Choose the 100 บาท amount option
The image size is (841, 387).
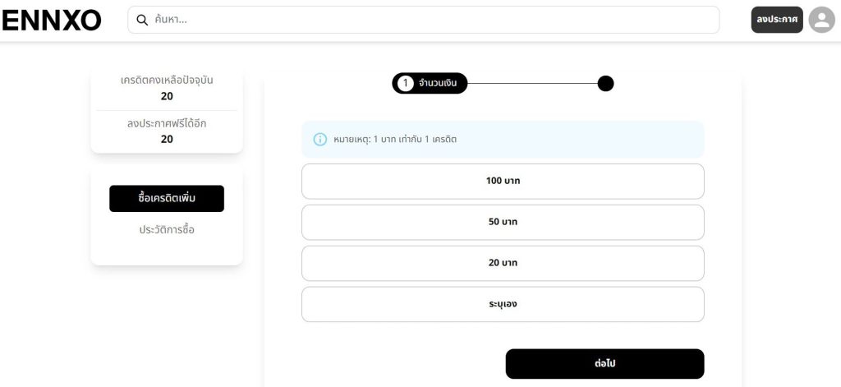point(503,181)
